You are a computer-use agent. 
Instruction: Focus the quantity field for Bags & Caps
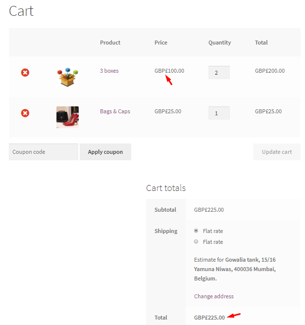coord(218,113)
